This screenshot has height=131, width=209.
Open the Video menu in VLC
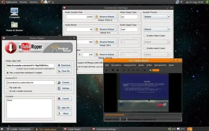(149, 65)
